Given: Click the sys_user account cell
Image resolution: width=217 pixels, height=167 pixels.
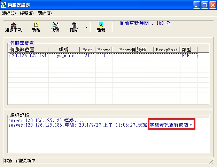Looking at the screenshot, I should [x=64, y=56].
